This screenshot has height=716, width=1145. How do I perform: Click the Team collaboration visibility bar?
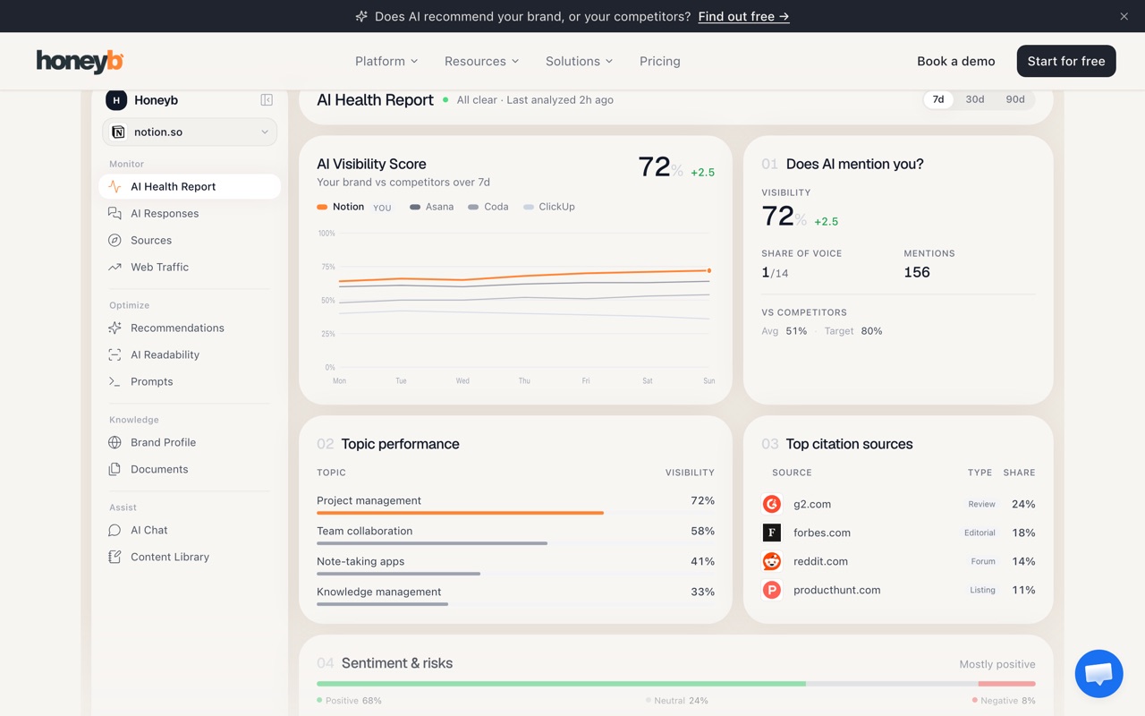(432, 543)
